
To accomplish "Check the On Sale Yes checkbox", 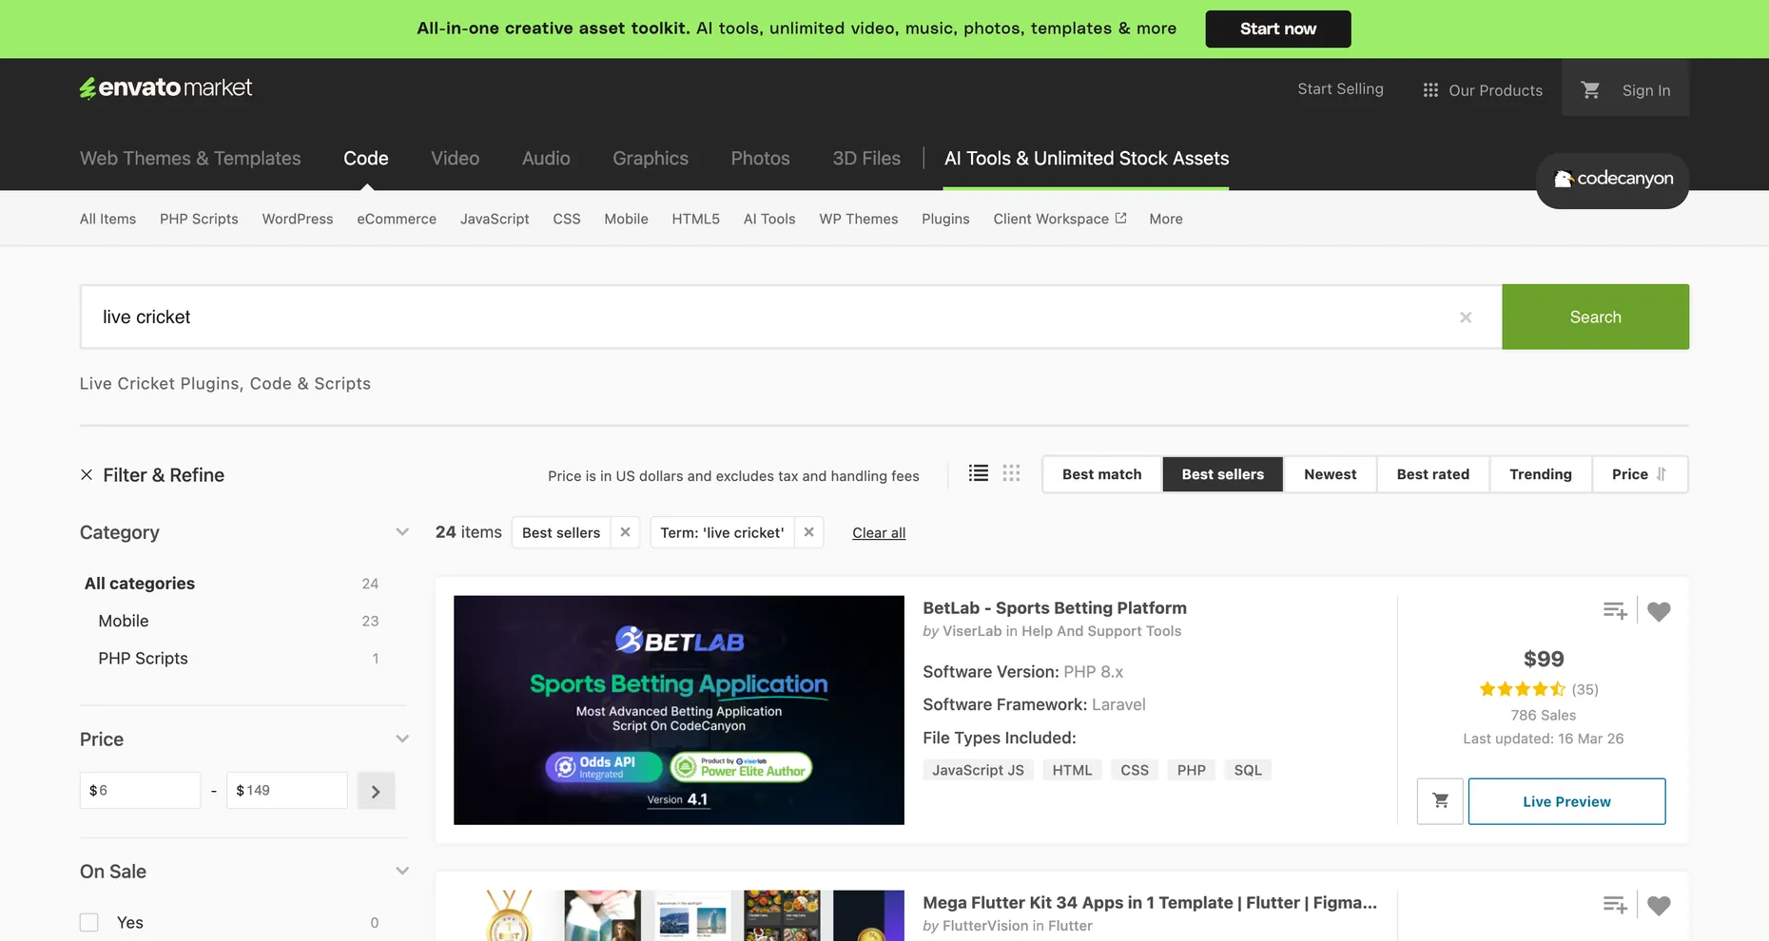I will (89, 922).
